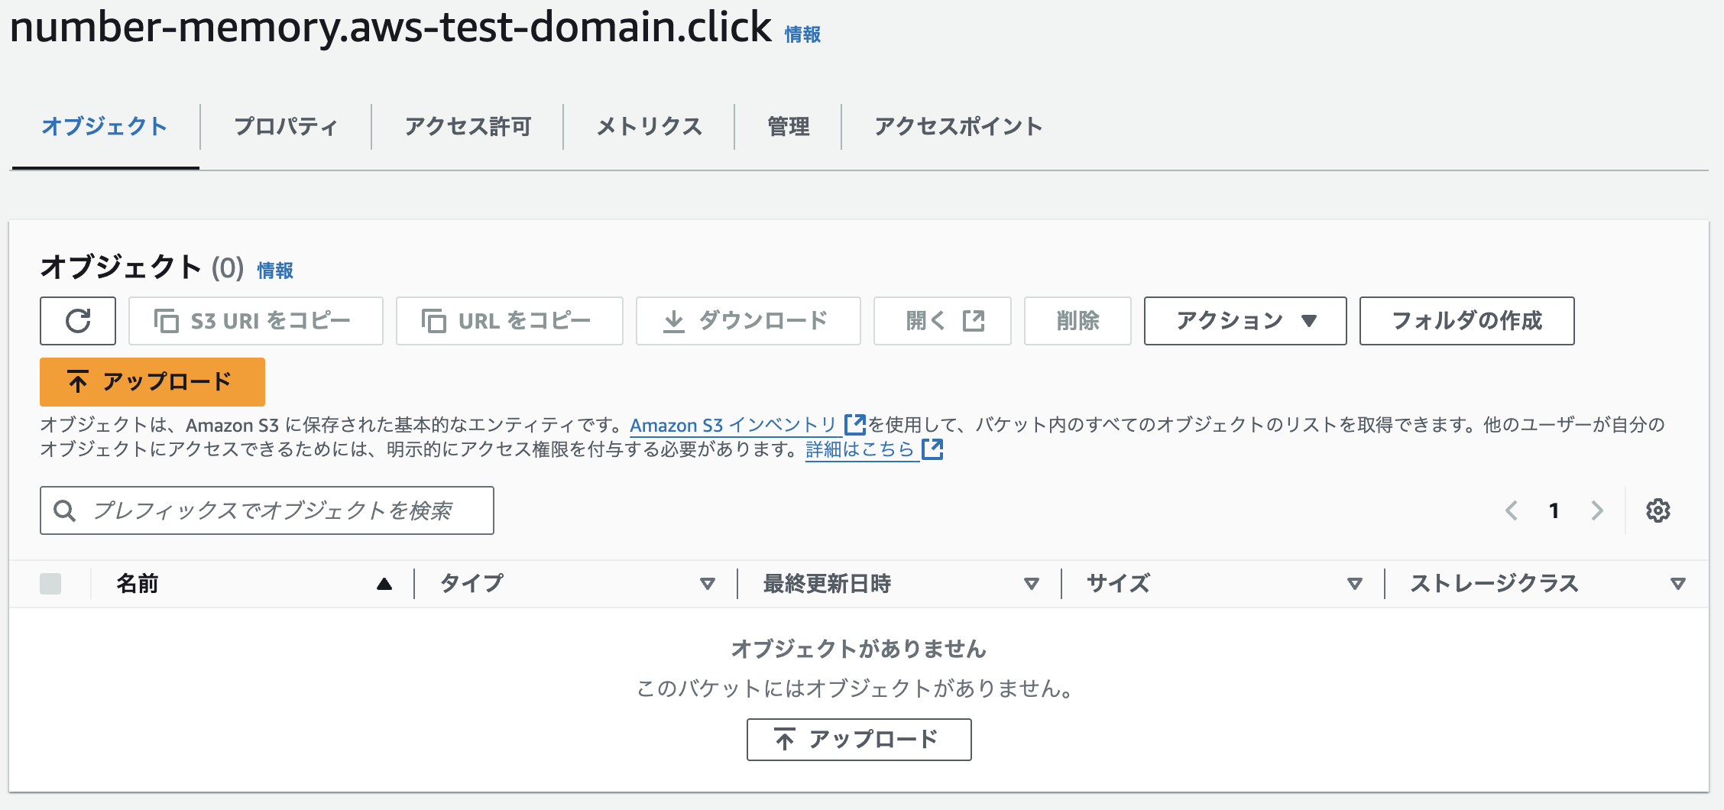This screenshot has height=810, width=1724.
Task: Click the external link icon after Amazon S3 インベントリ
Action: (855, 424)
